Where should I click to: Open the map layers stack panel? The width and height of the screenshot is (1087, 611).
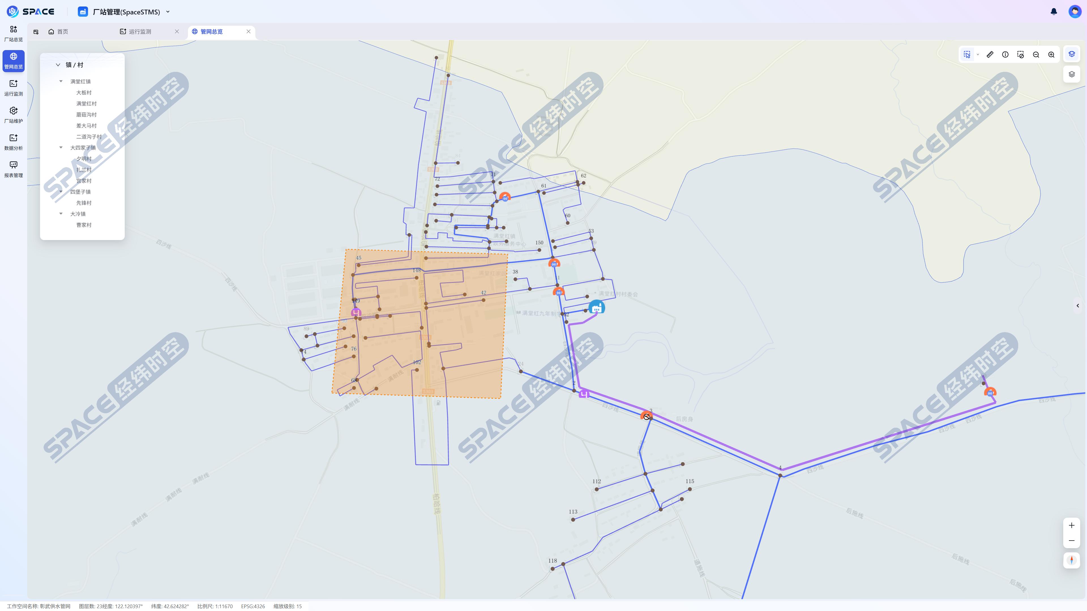coord(1071,74)
